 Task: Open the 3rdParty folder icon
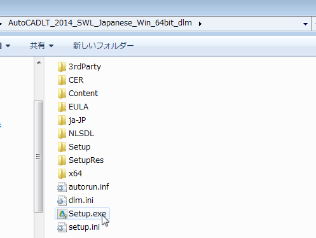62,67
